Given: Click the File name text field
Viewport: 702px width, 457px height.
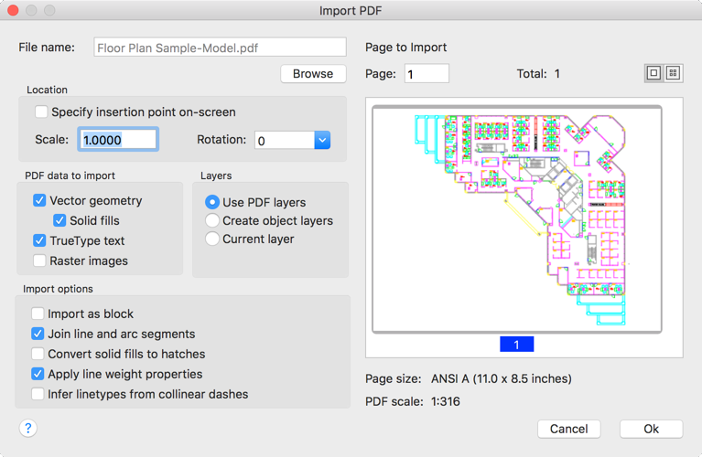Looking at the screenshot, I should point(220,47).
